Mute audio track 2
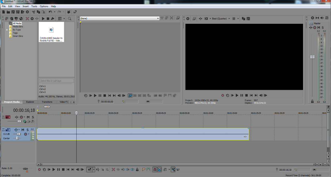The image size is (331, 177). pos(23,130)
